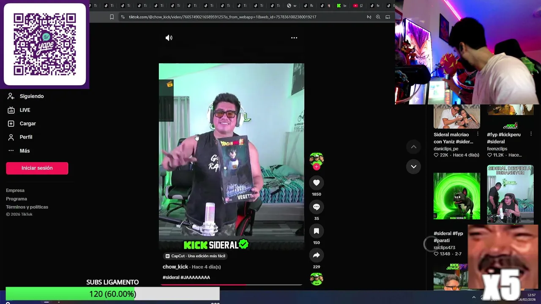Click the #fyp #kickperu #sideral caption
Screen dimensions: 541x304
[x=504, y=138]
